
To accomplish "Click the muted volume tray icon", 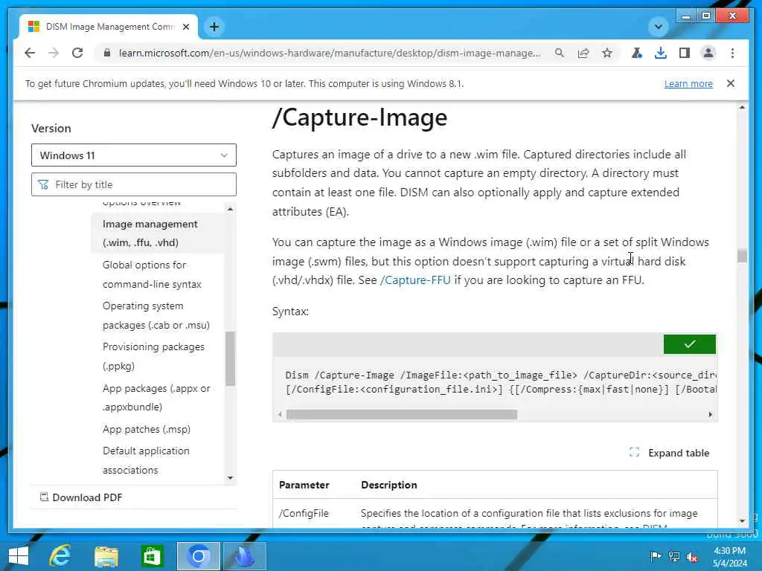I will click(692, 556).
